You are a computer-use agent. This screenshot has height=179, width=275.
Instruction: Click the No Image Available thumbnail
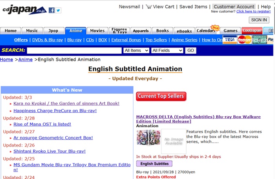(174, 141)
